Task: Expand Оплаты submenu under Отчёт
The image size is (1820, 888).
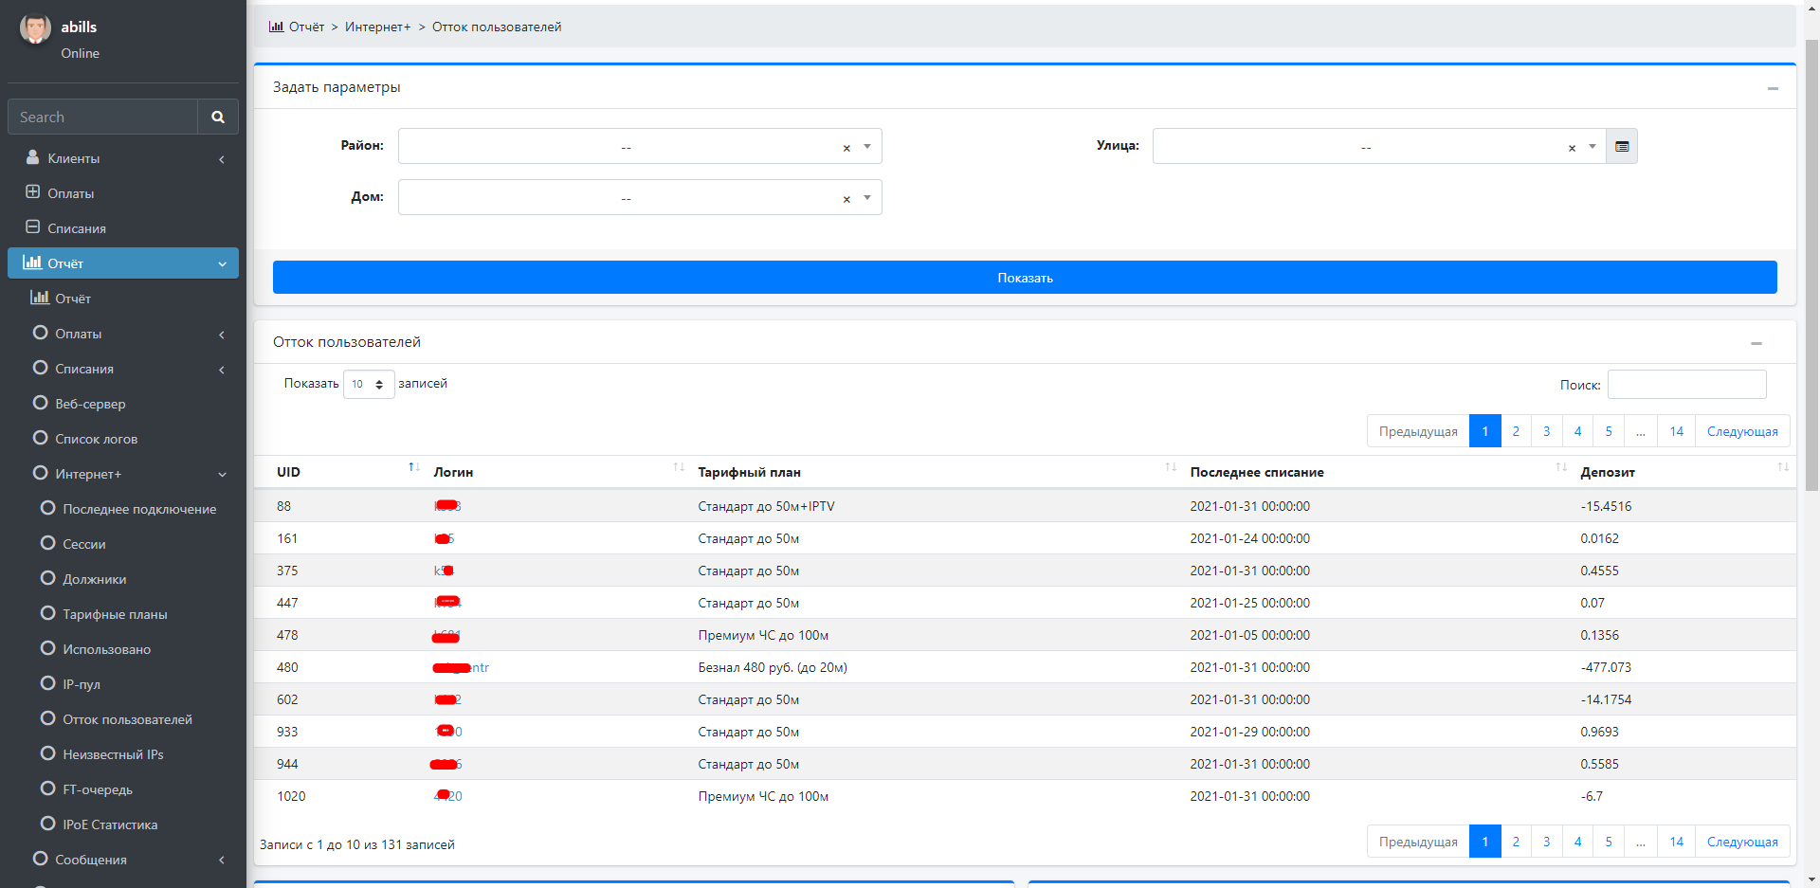Action: click(123, 334)
